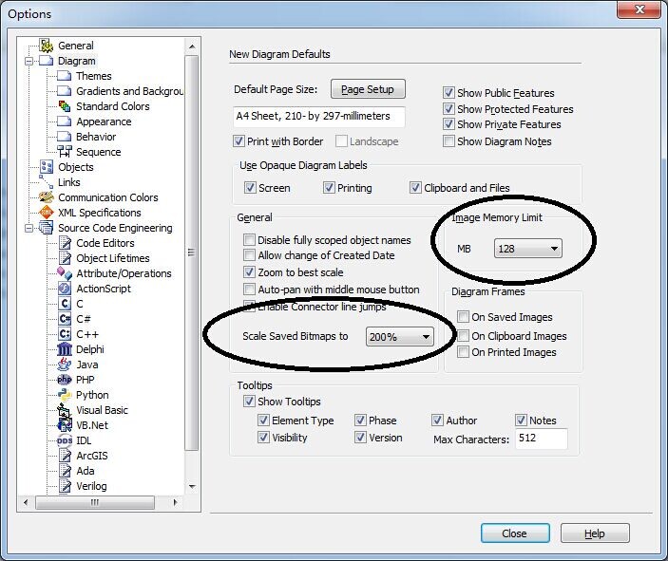Collapse the Source Code Engineering node
Screen dimensions: 668x561
pos(29,228)
